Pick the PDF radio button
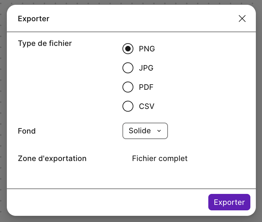262x222 pixels. tap(128, 87)
